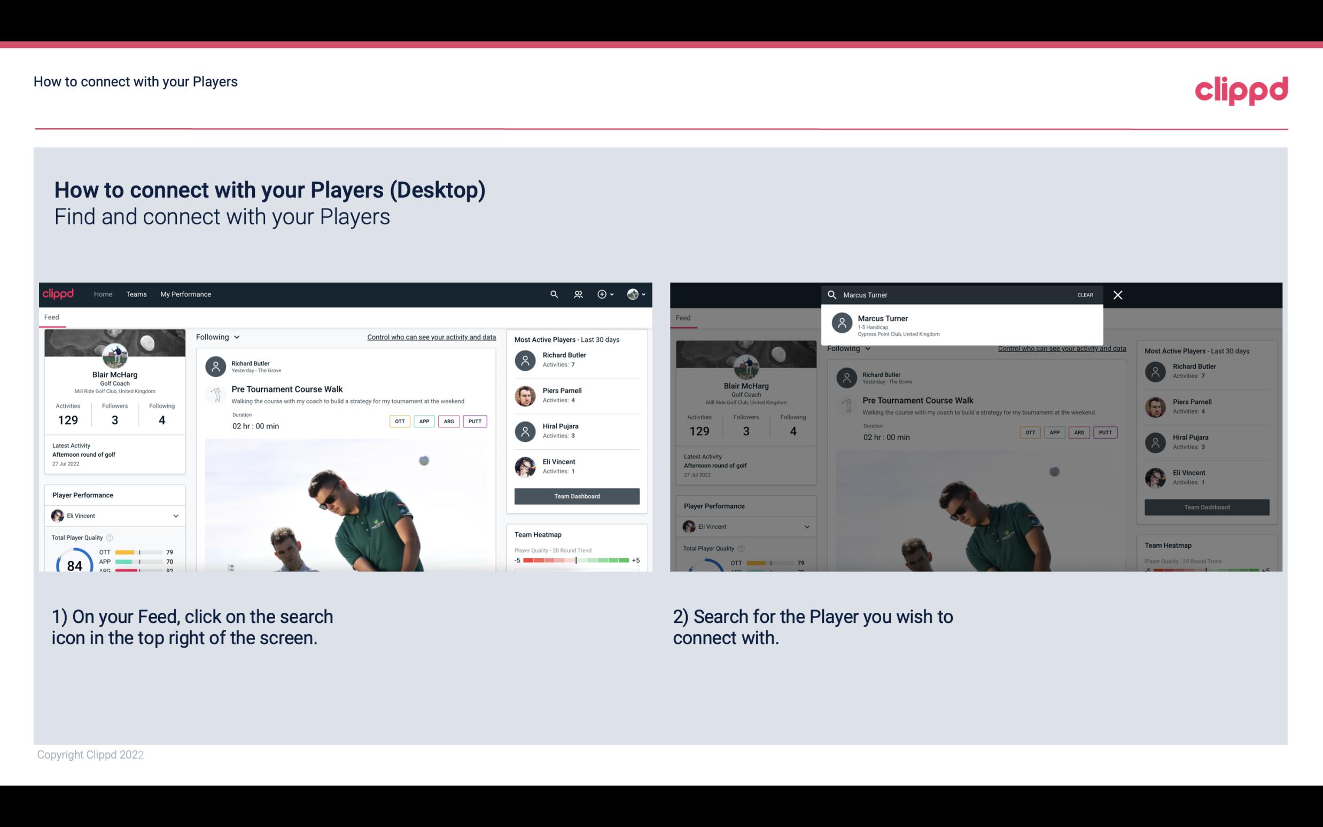
Task: Click the OTT performance category icon
Action: tap(400, 420)
